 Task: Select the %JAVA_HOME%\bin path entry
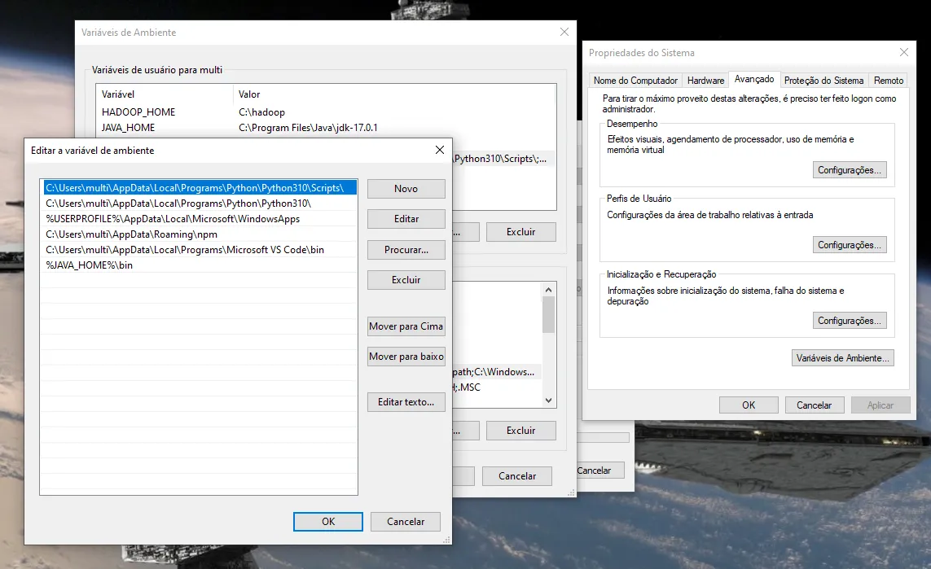[200, 265]
